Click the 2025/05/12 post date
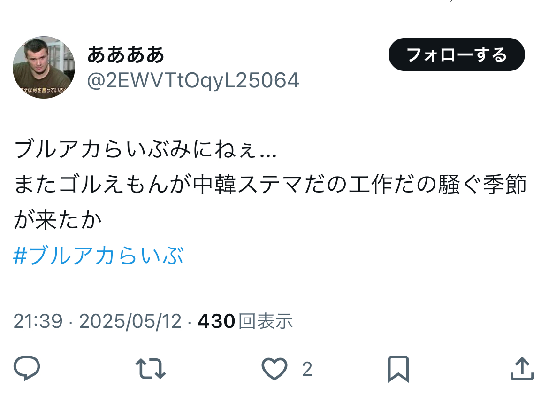 click(130, 321)
